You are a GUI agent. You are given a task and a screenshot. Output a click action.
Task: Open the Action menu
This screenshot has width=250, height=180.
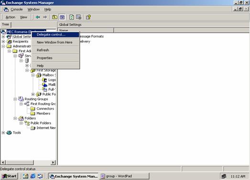(x=11, y=17)
